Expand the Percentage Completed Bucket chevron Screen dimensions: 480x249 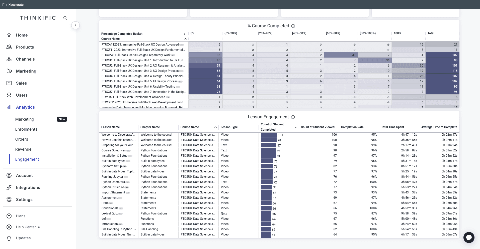point(185,34)
